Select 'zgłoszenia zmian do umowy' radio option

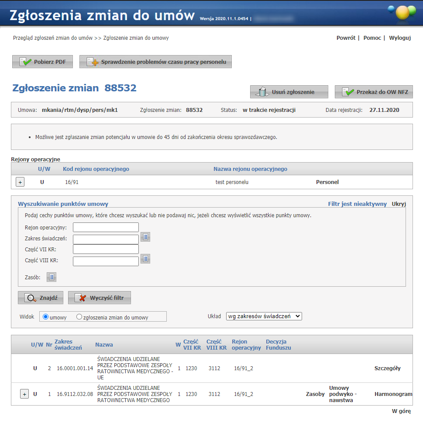point(79,317)
